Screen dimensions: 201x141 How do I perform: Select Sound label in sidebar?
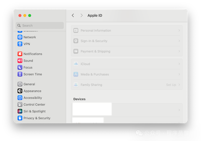pos(28,61)
